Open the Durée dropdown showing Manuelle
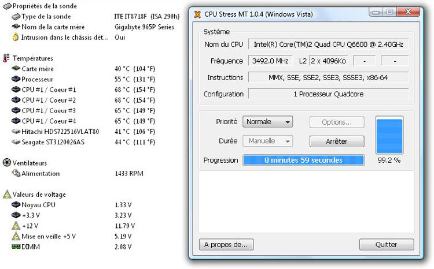 pos(267,141)
